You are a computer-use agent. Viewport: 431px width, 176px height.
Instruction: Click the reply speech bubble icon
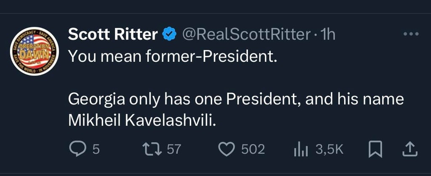tap(77, 149)
